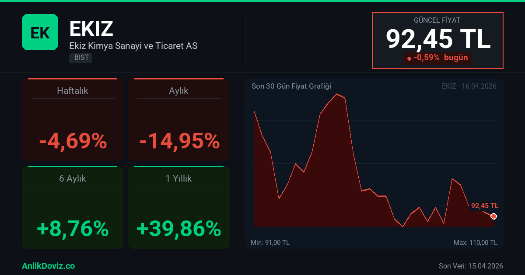
Task: Click the EKIZ ticker heading
Action: coord(91,29)
